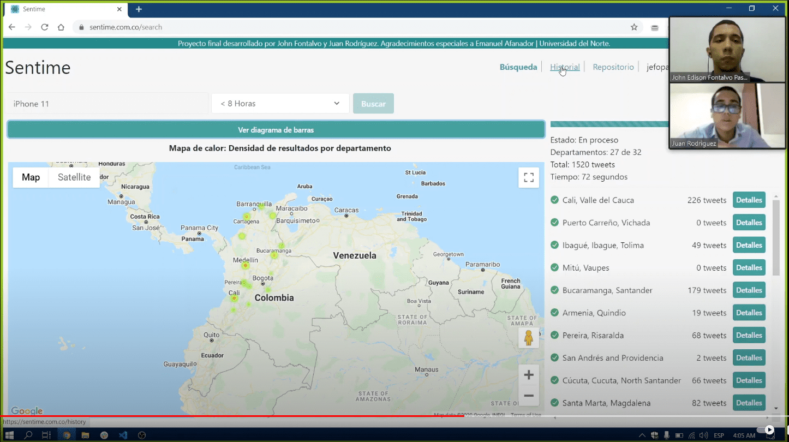This screenshot has height=442, width=789.
Task: Click the '226 tweets' count
Action: [707, 200]
